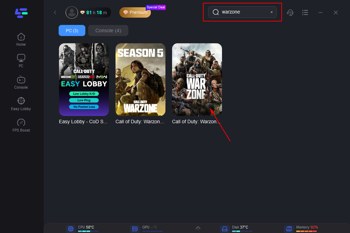This screenshot has width=350, height=233.
Task: Click the LagoFast logo icon
Action: coord(21,13)
